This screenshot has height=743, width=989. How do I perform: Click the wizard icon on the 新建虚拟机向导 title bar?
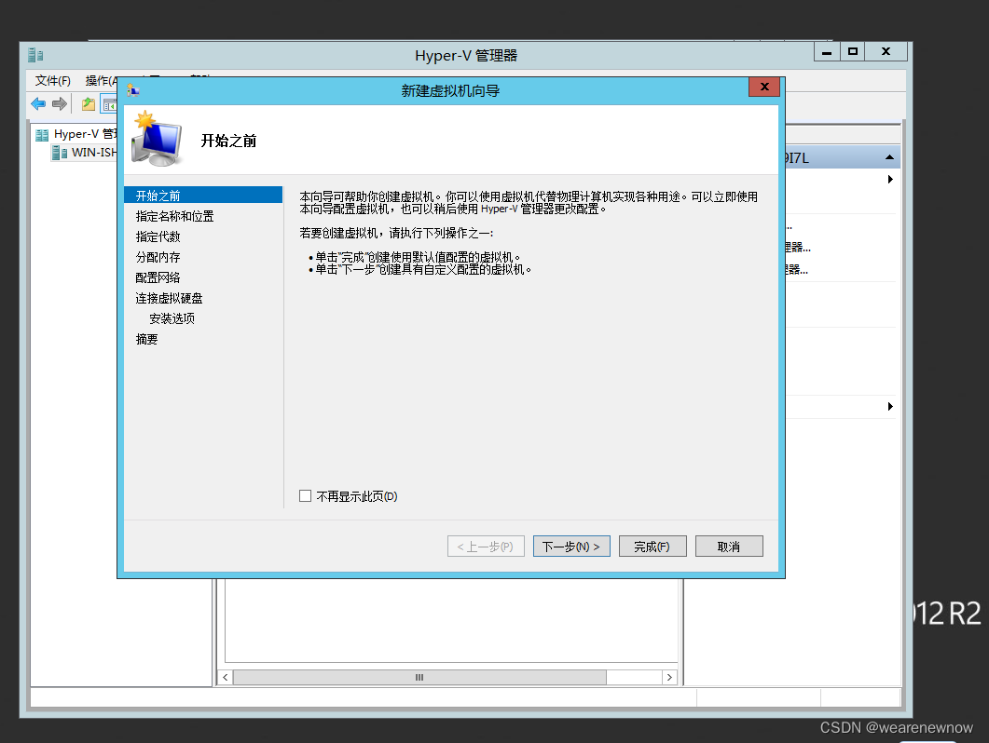(131, 89)
